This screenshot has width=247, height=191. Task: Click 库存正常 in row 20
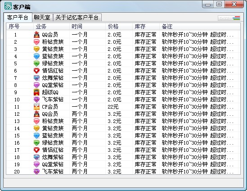(146, 172)
